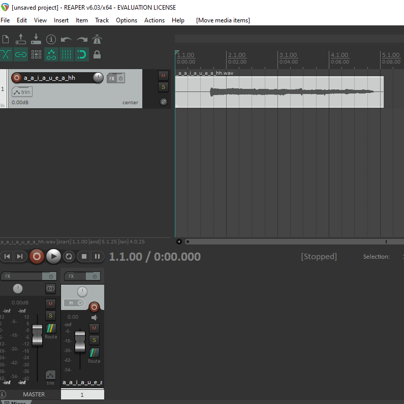This screenshot has height=404, width=404.
Task: Toggle item grouping link icon
Action: click(21, 54)
